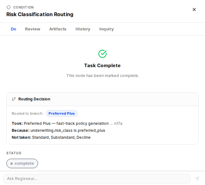Click the 'Took: Preferred Plus' line

tap(67, 124)
